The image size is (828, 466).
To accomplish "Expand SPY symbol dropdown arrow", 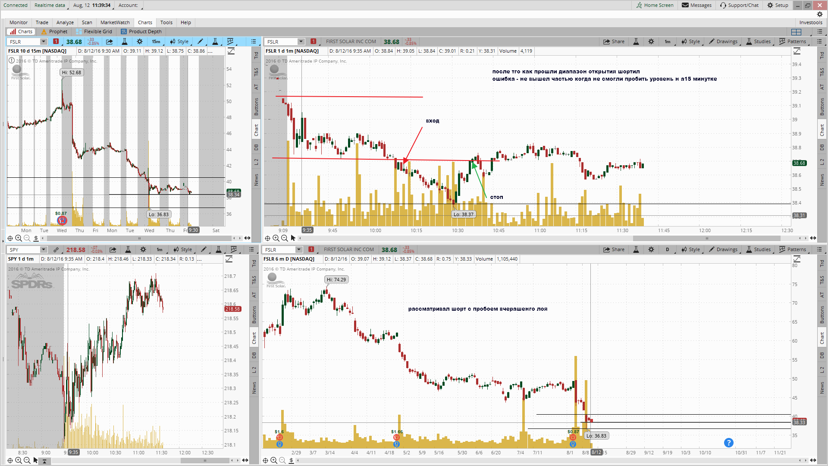I will tap(44, 250).
